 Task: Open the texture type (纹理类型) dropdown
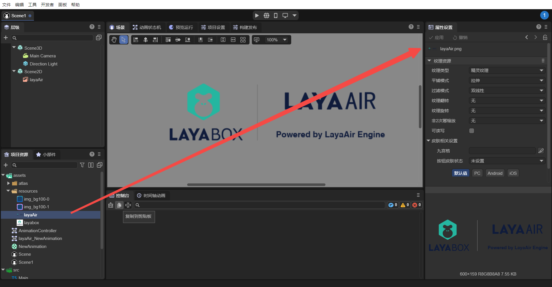tap(507, 70)
